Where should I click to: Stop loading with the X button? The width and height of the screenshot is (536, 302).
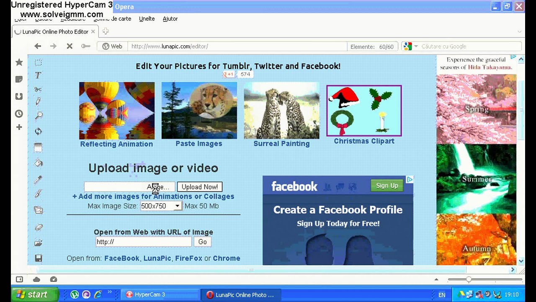tap(70, 46)
